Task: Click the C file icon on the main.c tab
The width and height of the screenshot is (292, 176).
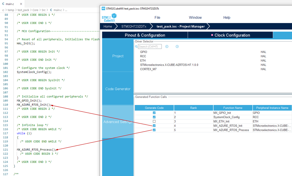Action: pos(3,4)
